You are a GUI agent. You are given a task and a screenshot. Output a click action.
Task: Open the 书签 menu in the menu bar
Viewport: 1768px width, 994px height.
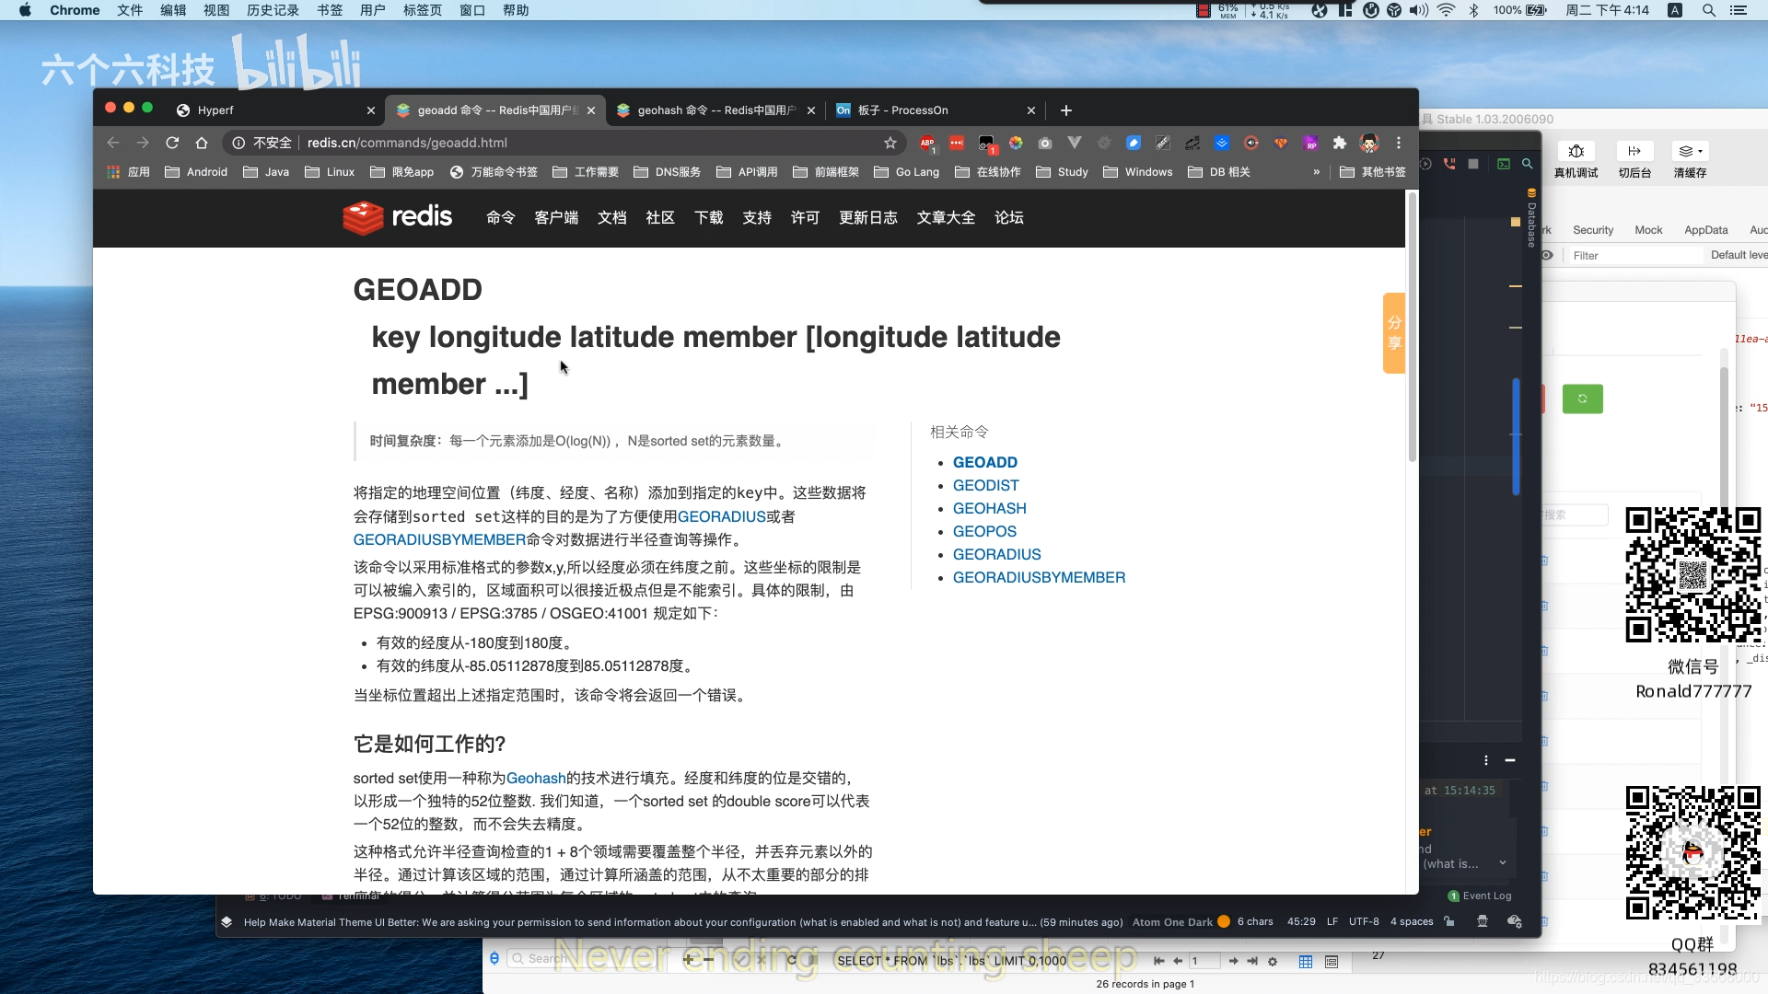(330, 10)
